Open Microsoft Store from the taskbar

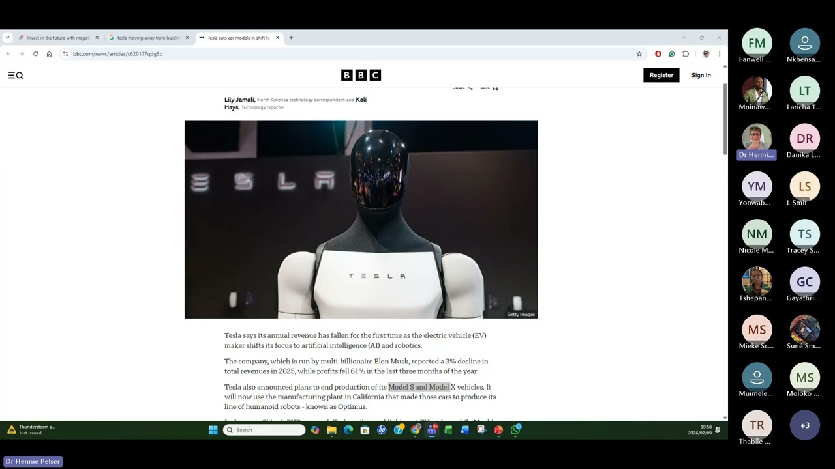[x=365, y=430]
